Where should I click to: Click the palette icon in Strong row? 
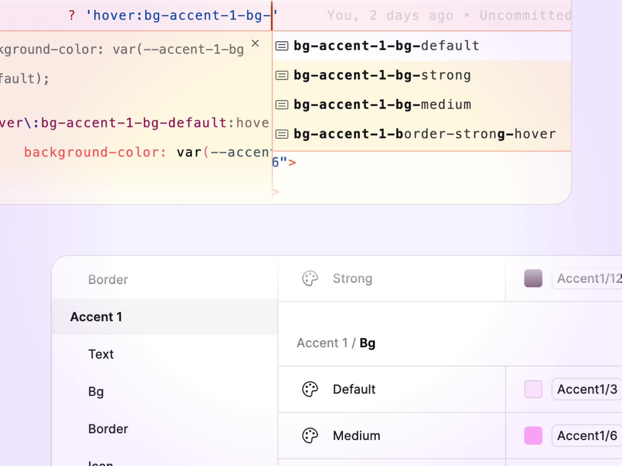pos(310,278)
